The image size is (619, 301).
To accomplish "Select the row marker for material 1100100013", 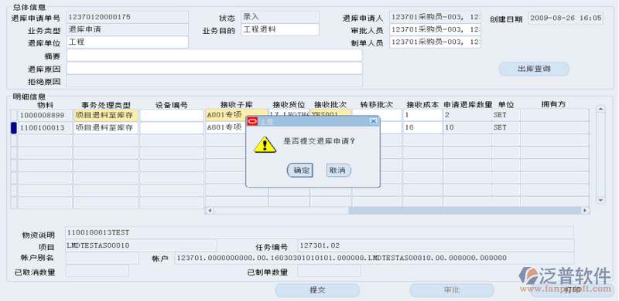I will coord(13,128).
